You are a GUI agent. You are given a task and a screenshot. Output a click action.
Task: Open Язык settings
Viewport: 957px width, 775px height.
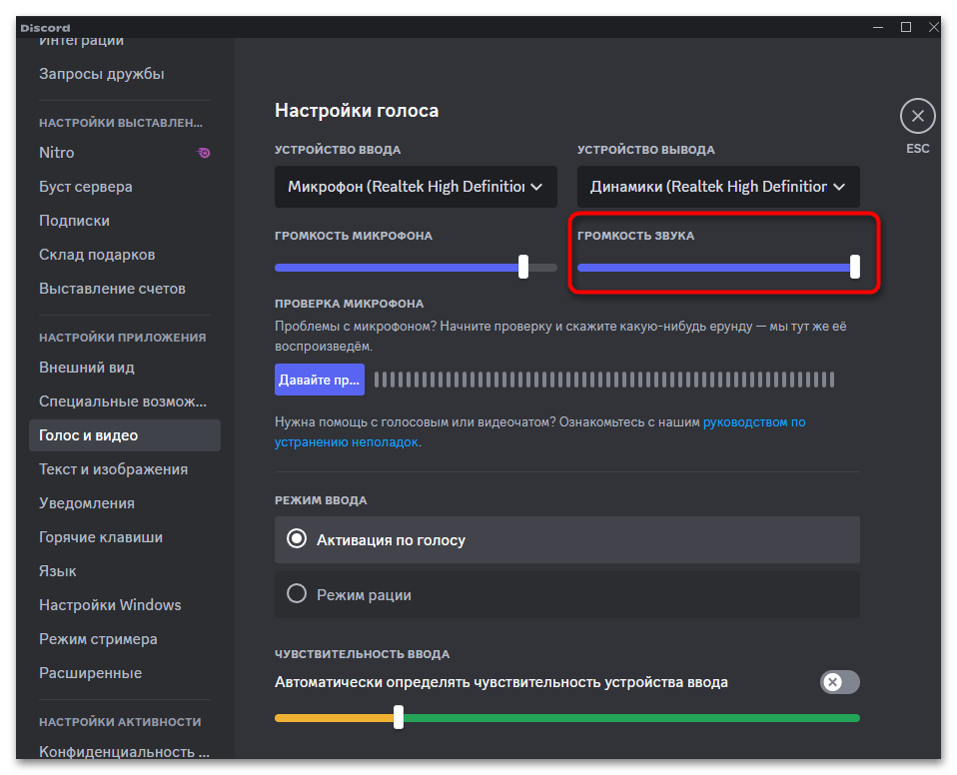125,571
